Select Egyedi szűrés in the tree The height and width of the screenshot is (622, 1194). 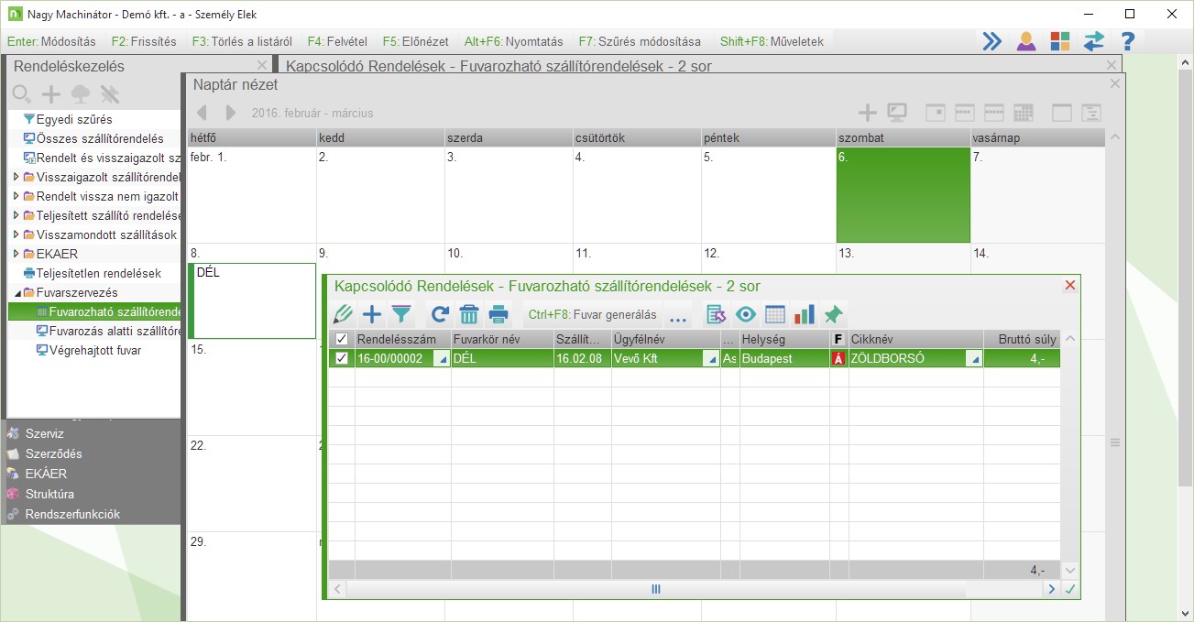pyautogui.click(x=75, y=119)
